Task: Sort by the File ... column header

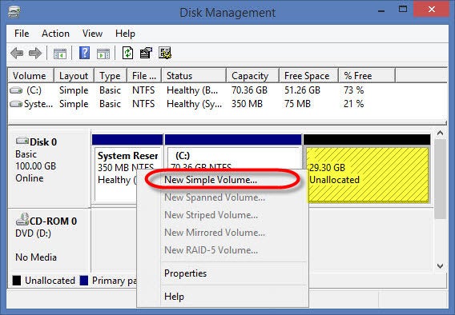Action: coord(144,76)
